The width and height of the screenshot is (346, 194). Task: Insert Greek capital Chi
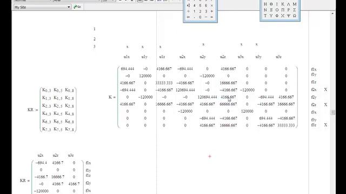coord(283,16)
